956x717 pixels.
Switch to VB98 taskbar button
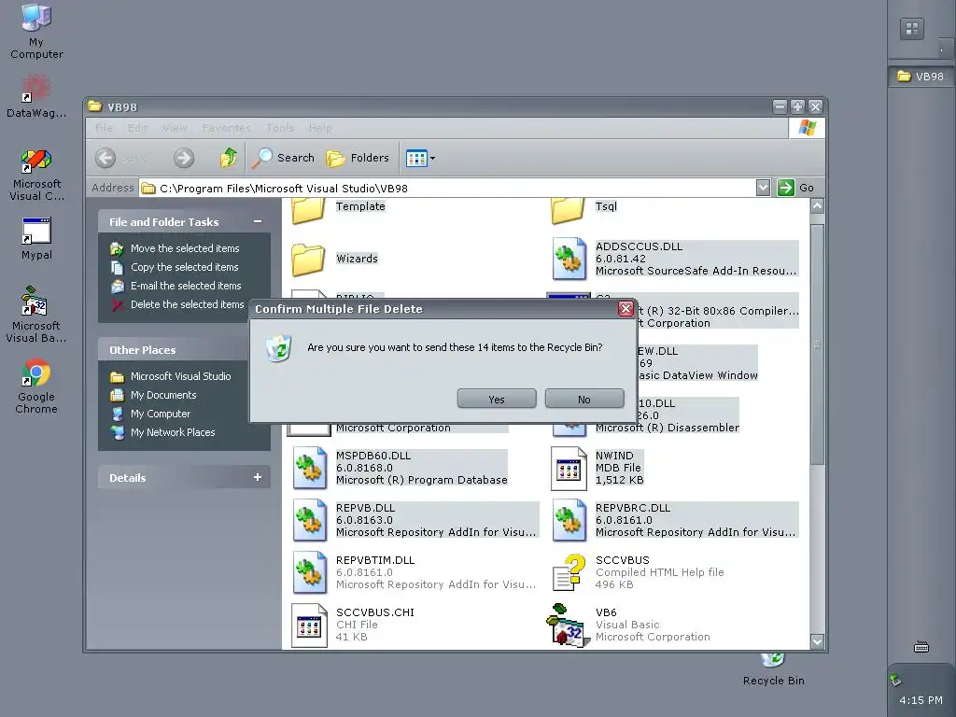pos(921,77)
